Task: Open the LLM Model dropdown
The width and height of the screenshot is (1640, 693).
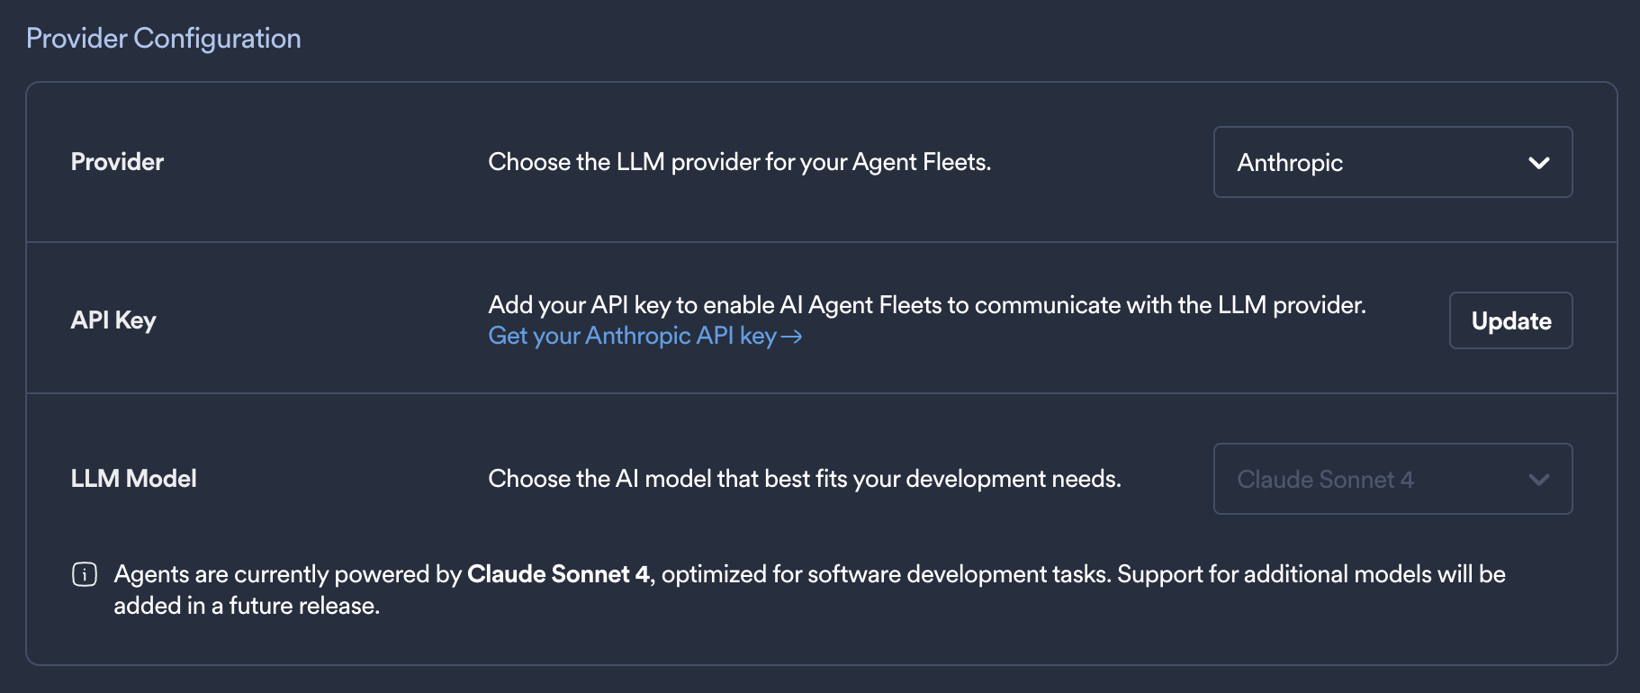Action: tap(1392, 480)
